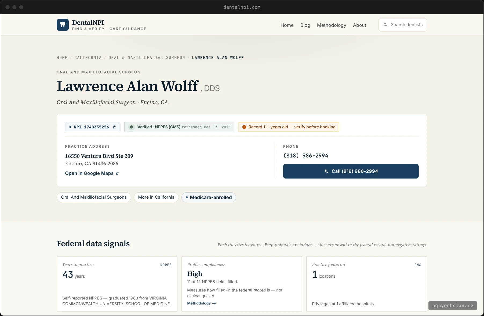Click the Encino, CA 91436-2086 line
The image size is (484, 316).
[x=92, y=163]
